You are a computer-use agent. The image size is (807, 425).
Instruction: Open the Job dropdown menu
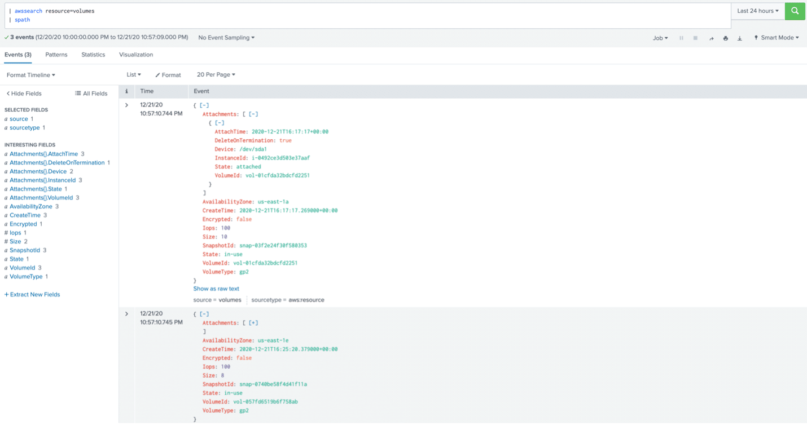pos(660,38)
